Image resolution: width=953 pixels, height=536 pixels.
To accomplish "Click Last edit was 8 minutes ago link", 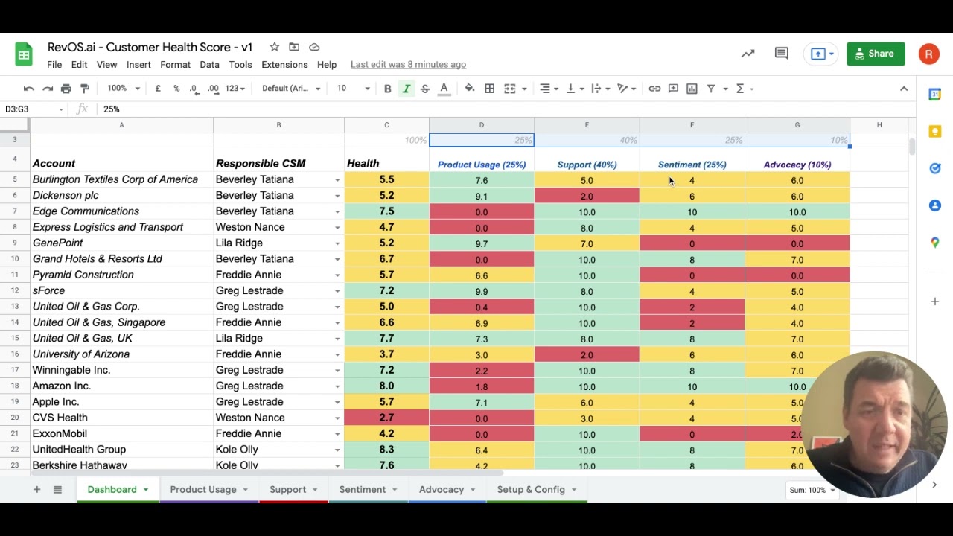I will 408,65.
